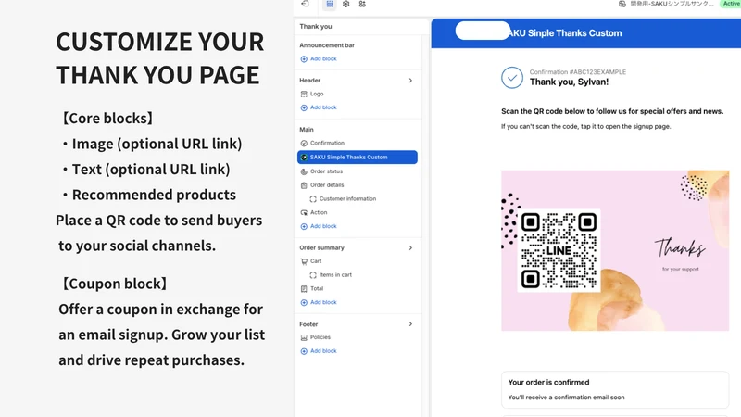Click the Thank you, Sylvan! heading

[569, 82]
